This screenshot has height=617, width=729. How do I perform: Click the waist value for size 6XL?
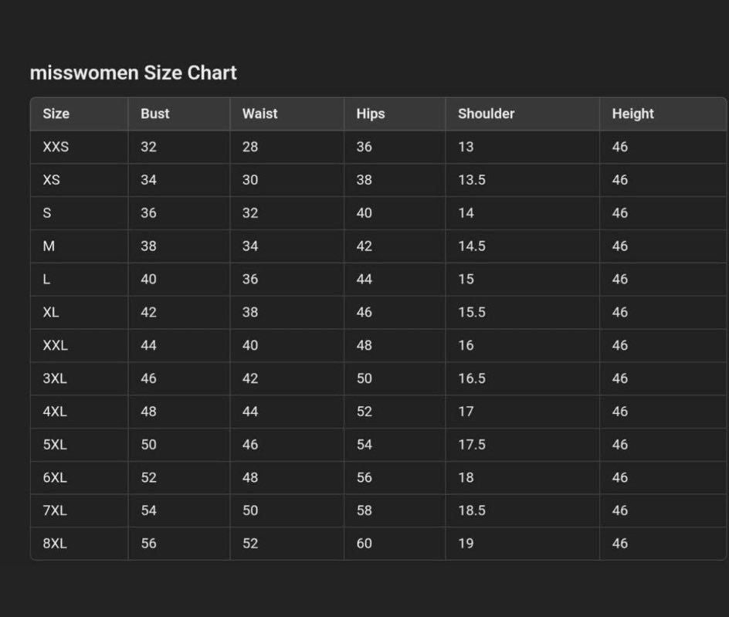pyautogui.click(x=250, y=478)
